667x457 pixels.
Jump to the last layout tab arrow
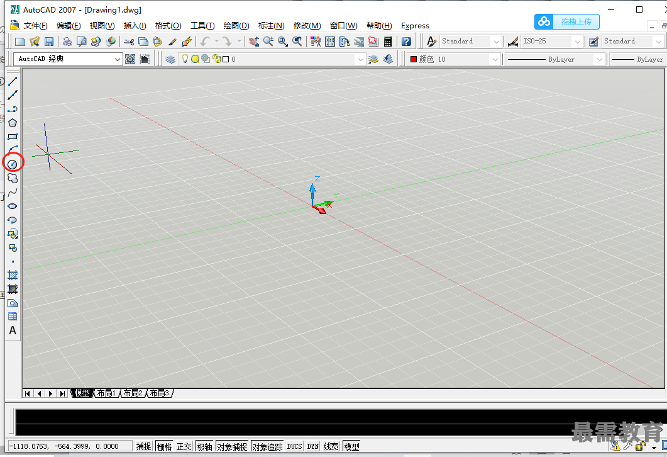pyautogui.click(x=62, y=393)
